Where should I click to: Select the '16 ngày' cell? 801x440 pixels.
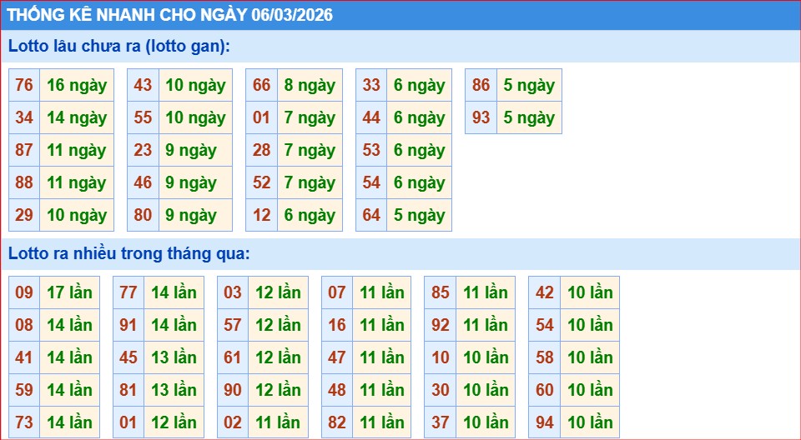77,85
